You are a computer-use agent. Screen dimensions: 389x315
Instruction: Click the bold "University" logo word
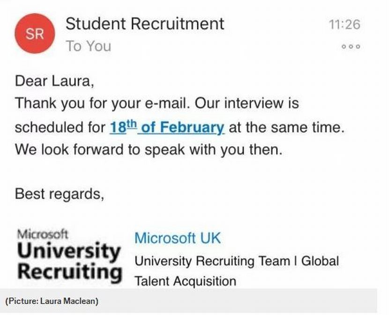(x=68, y=251)
